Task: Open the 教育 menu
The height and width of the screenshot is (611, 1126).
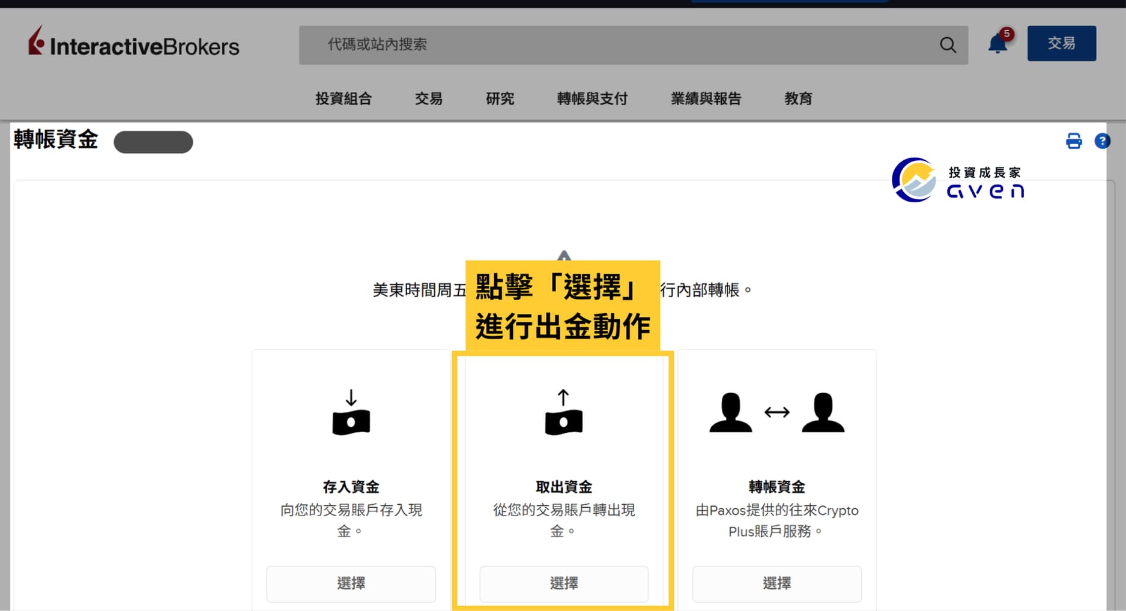Action: click(798, 98)
